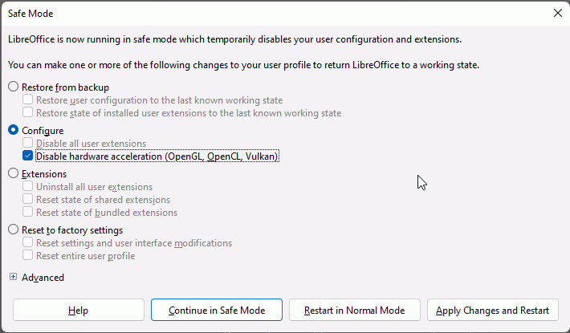This screenshot has height=333, width=570.
Task: Tick Restore state of installed user extensions
Action: click(28, 113)
